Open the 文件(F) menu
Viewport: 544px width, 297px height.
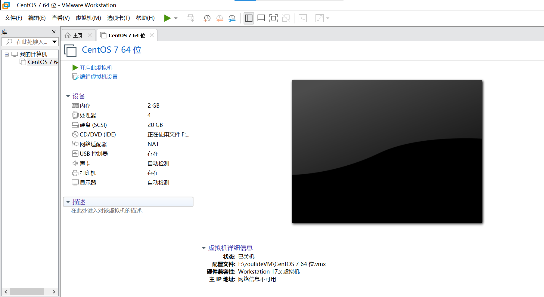click(14, 18)
